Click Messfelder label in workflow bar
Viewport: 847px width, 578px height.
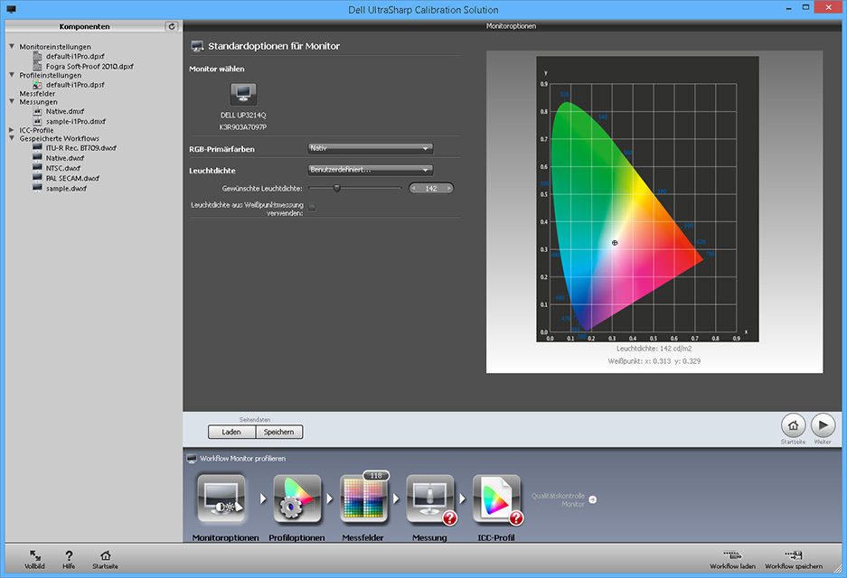click(x=363, y=537)
